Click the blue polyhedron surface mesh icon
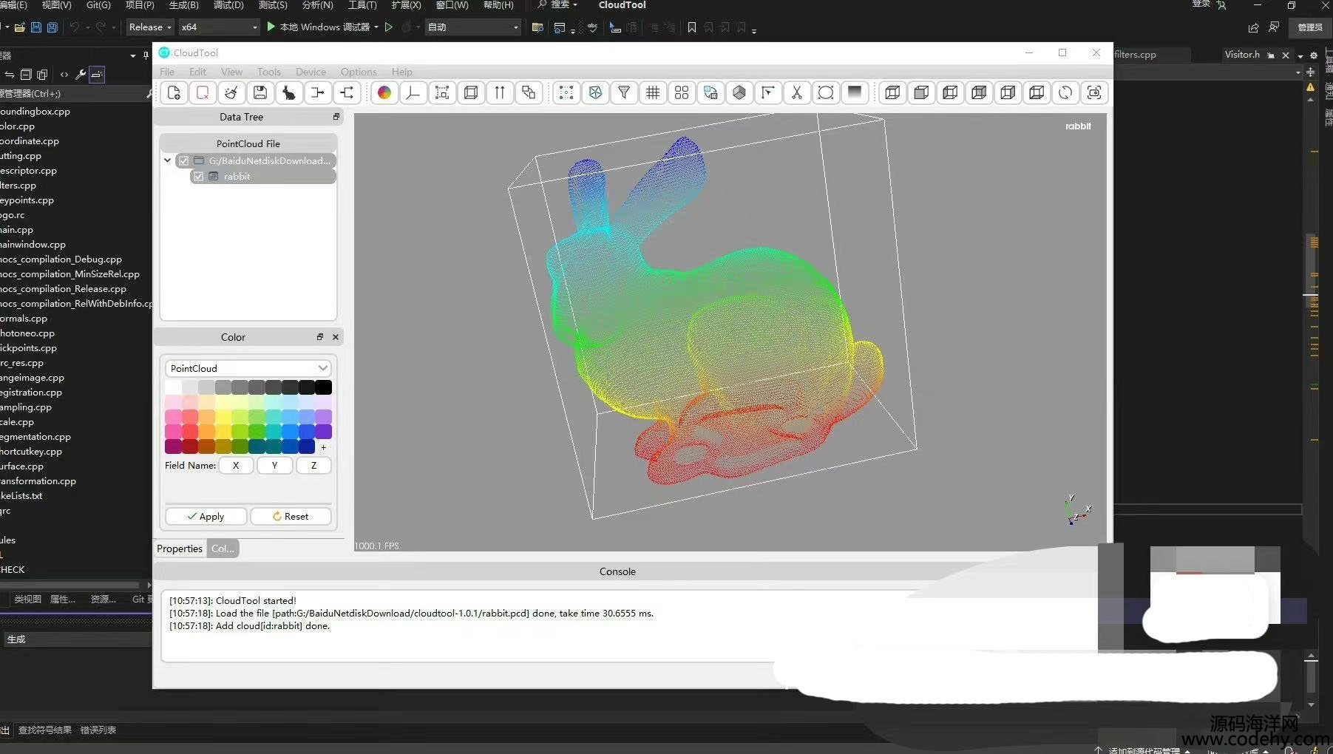1333x754 pixels. (595, 92)
